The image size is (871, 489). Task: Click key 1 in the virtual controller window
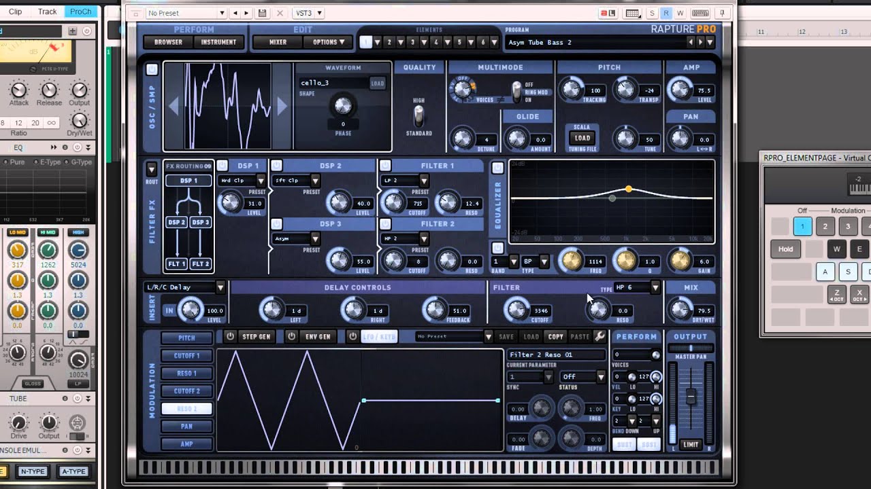pos(802,227)
